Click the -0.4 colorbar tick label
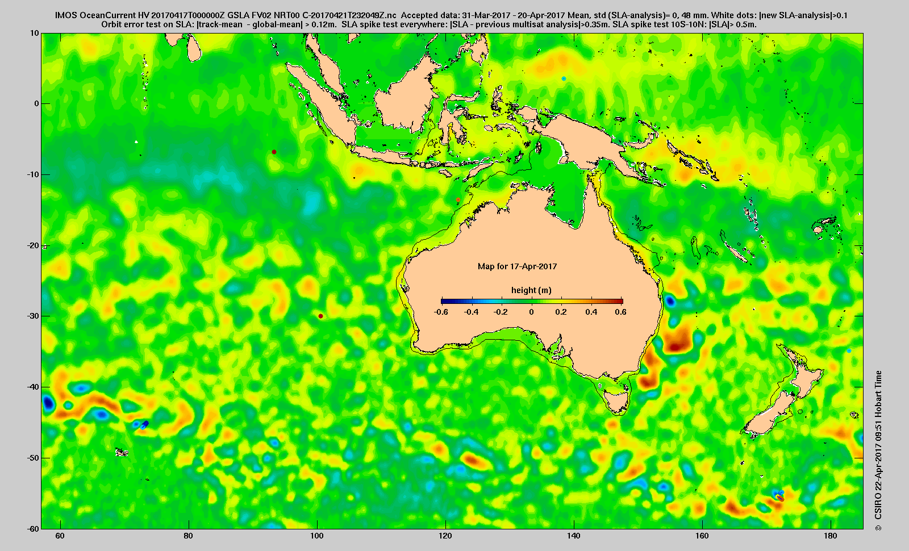Viewport: 909px width, 551px height. (471, 312)
